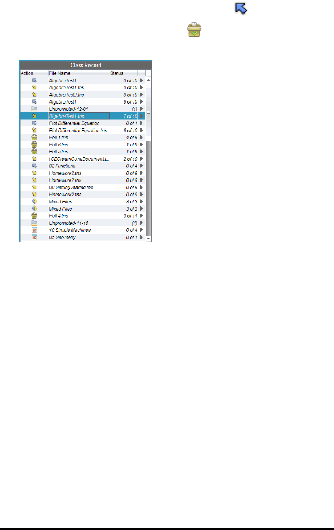Viewport: 334px width, 530px height.
Task: Click the send icon for 02 Functions
Action: point(34,166)
